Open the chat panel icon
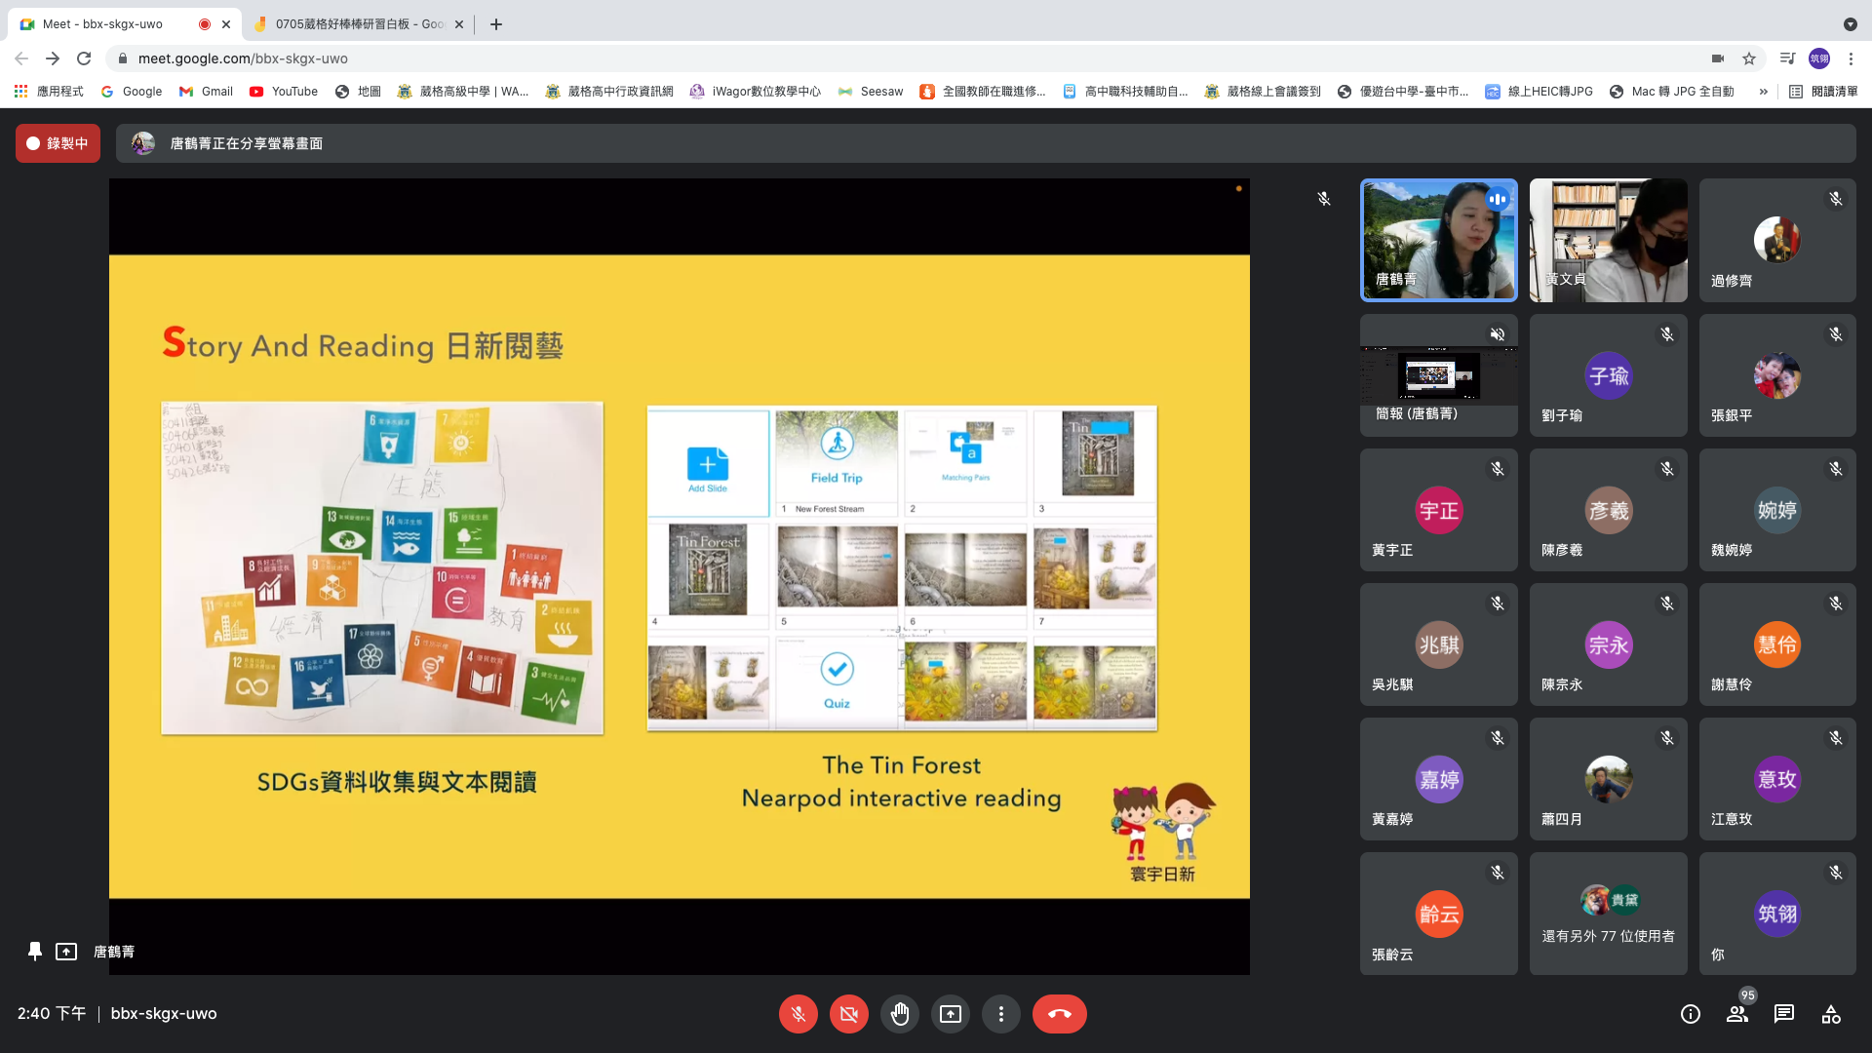The image size is (1872, 1053). (1783, 1014)
